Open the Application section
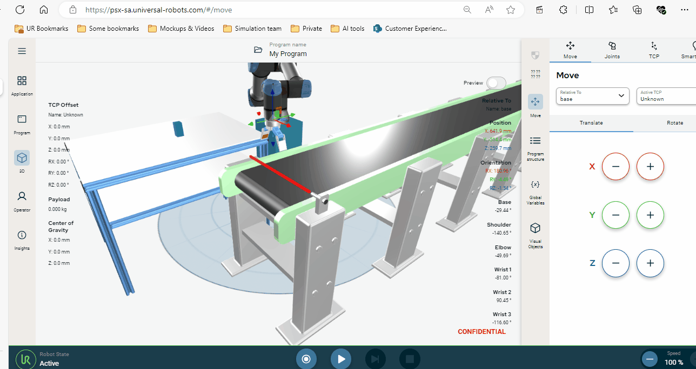 click(22, 85)
